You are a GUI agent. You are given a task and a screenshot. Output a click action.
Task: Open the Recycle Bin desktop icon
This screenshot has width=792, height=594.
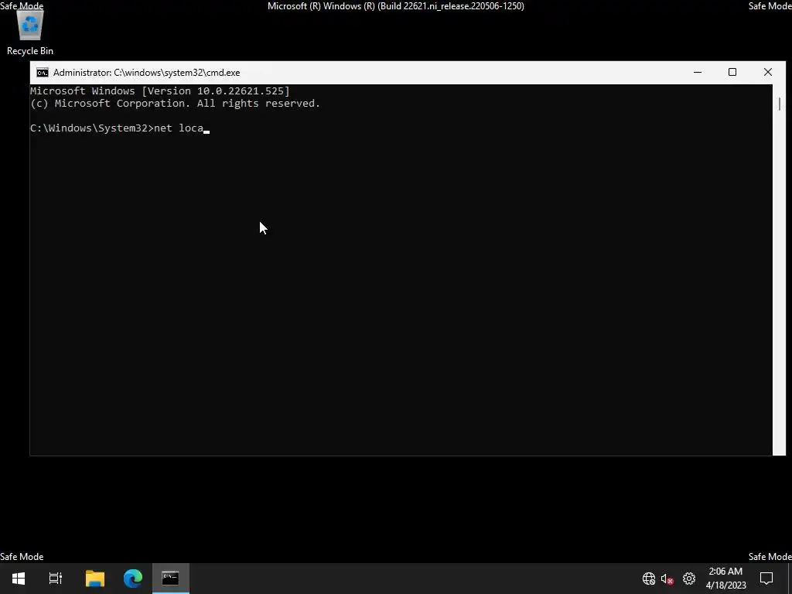(x=30, y=32)
